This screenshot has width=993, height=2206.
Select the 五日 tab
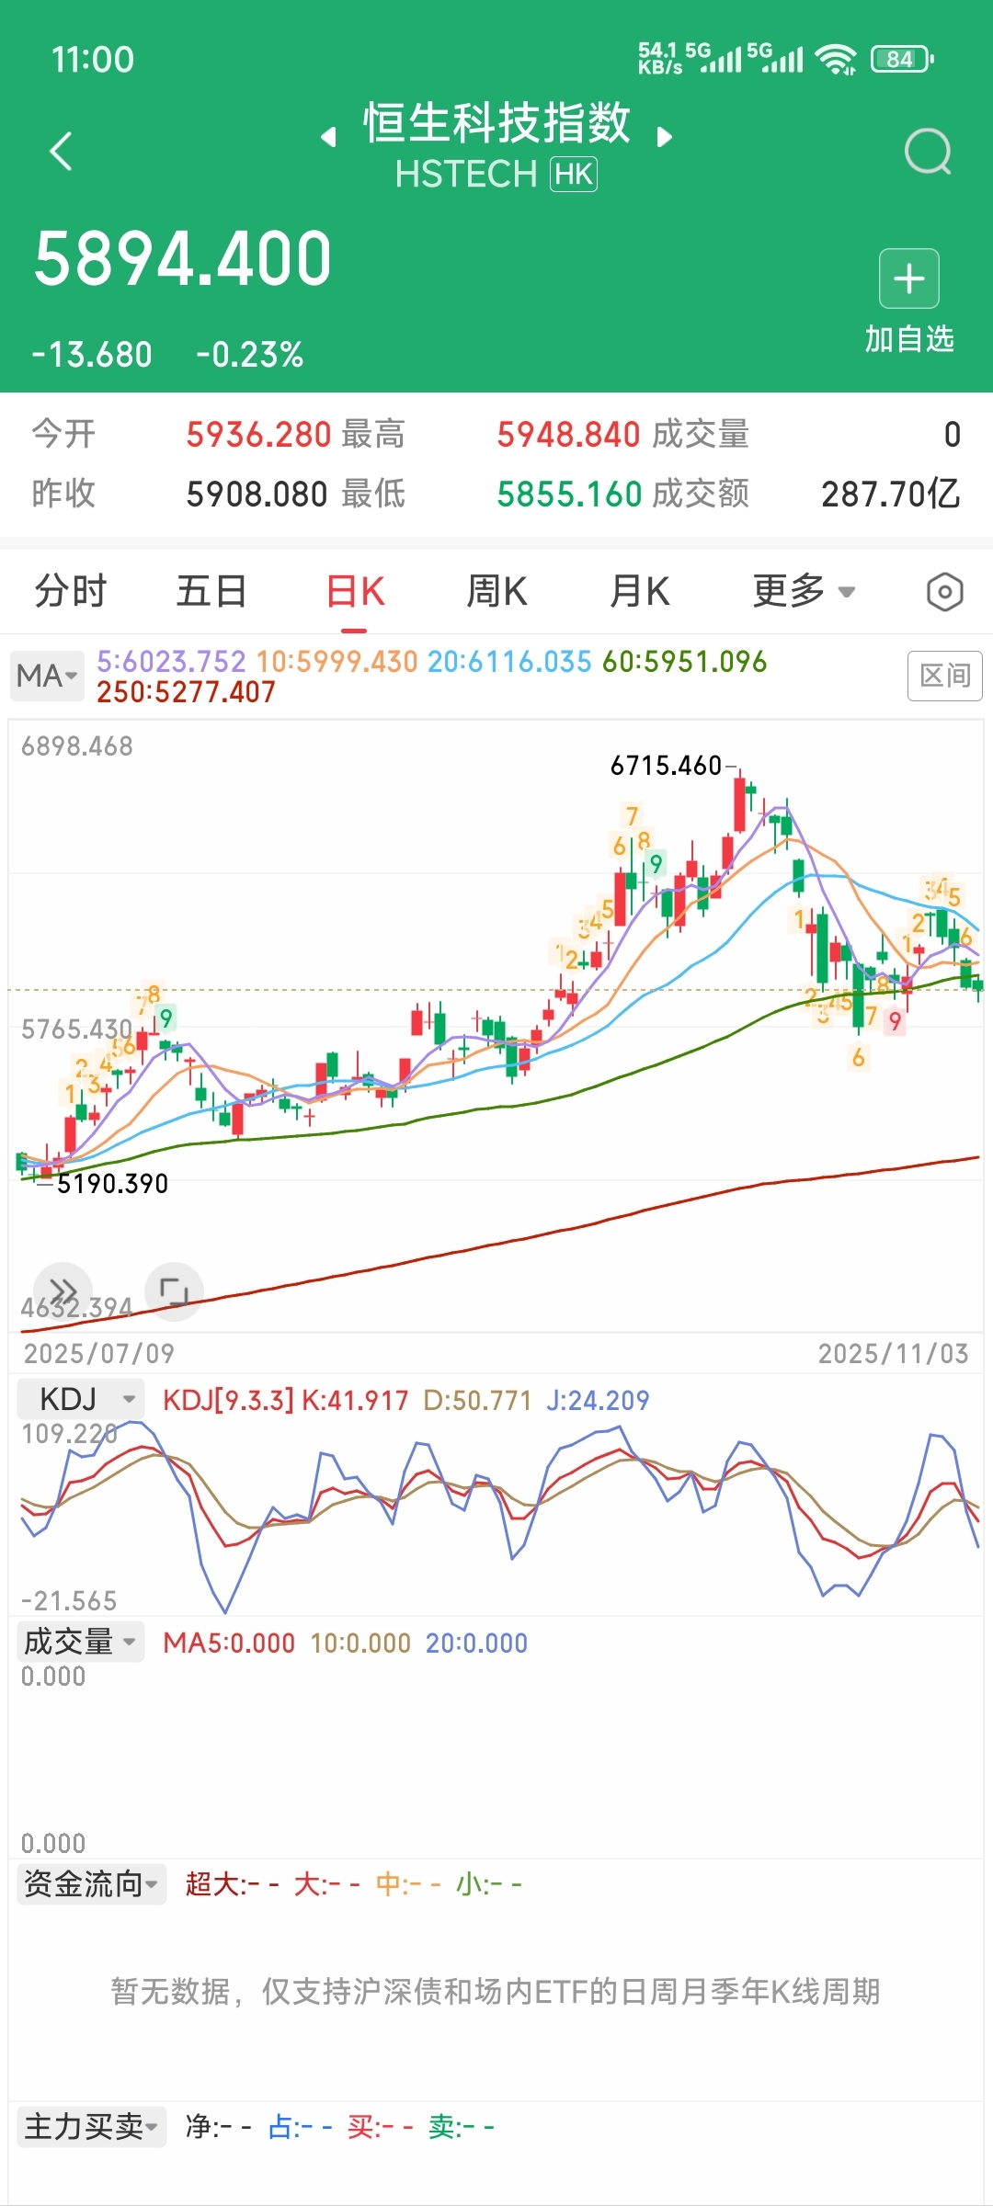[211, 591]
